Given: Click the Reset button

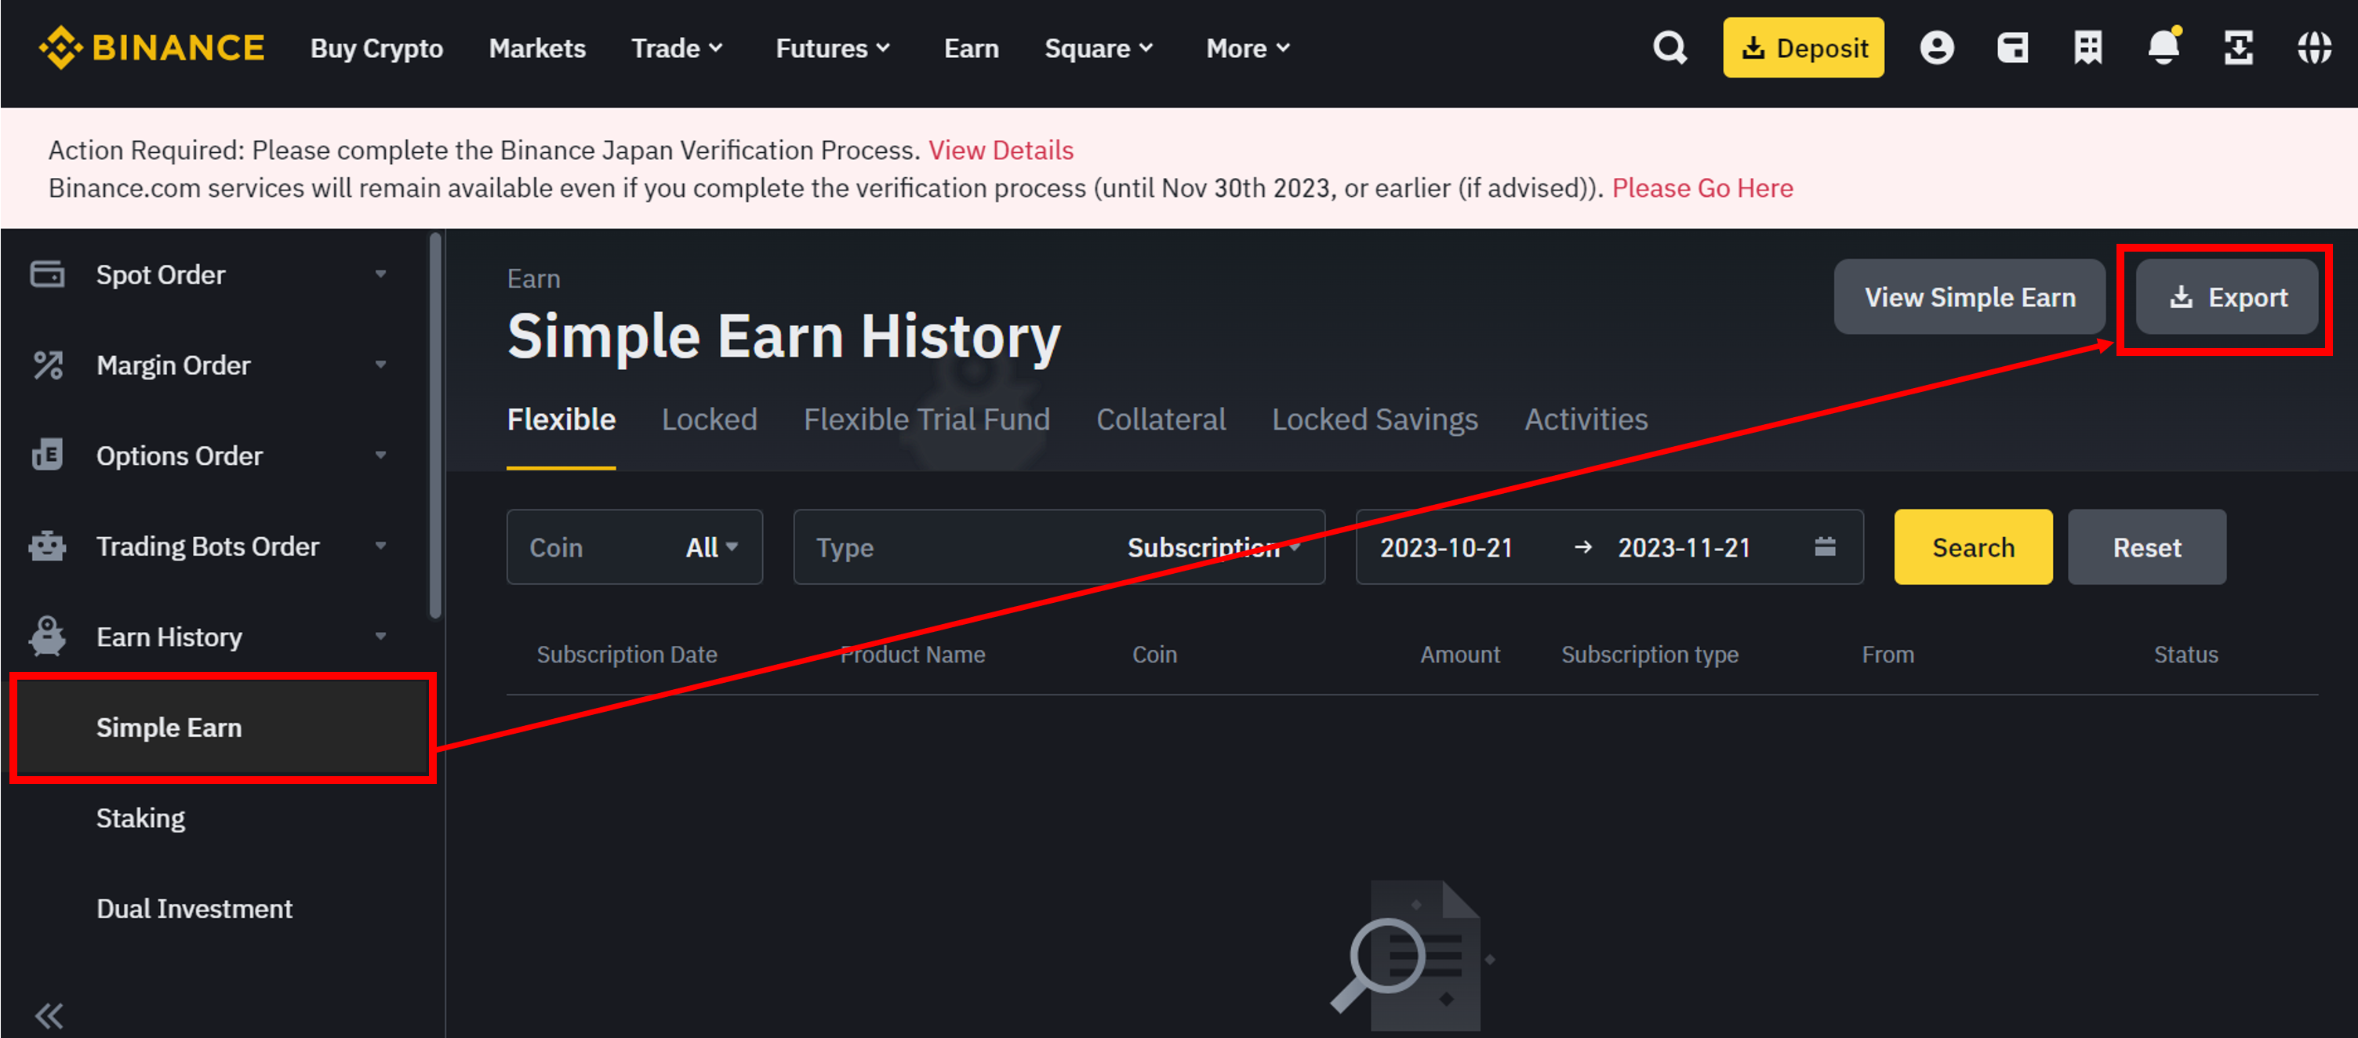Looking at the screenshot, I should click(2146, 546).
